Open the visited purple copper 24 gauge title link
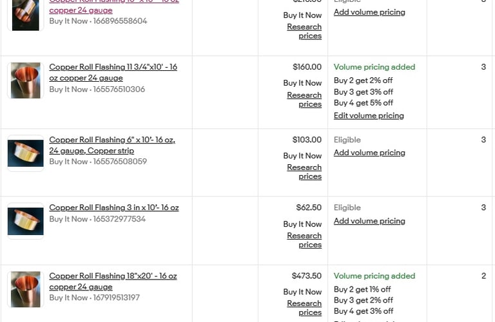The width and height of the screenshot is (495, 322). click(81, 10)
